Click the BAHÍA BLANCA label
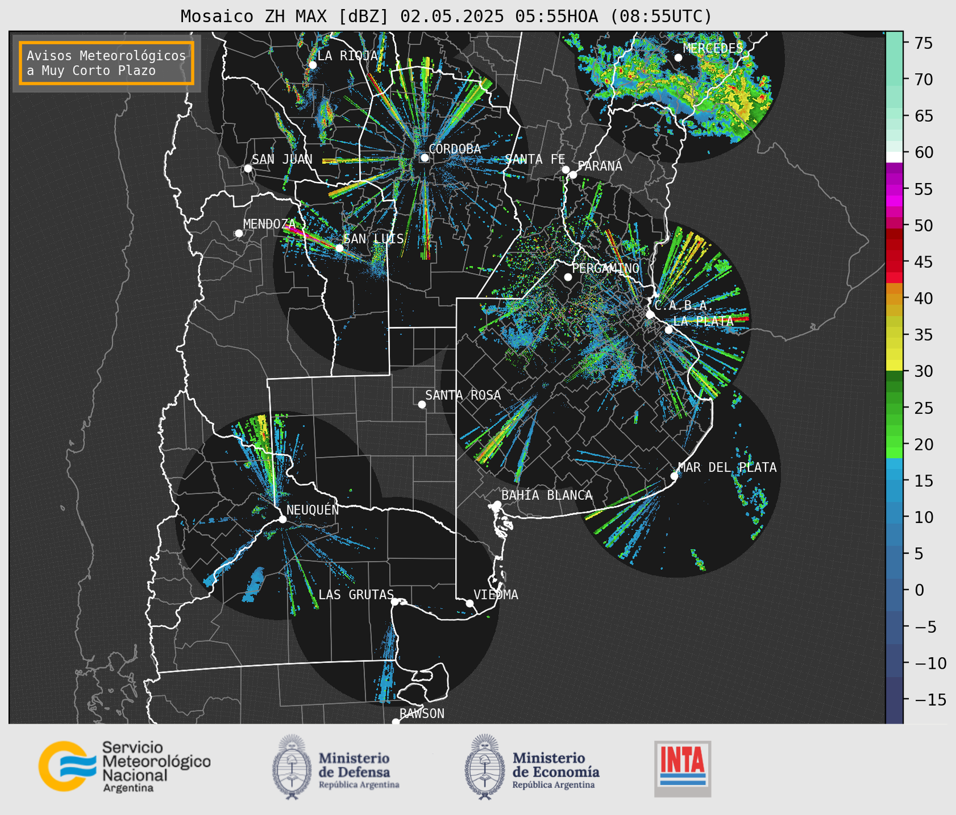956x815 pixels. point(547,495)
